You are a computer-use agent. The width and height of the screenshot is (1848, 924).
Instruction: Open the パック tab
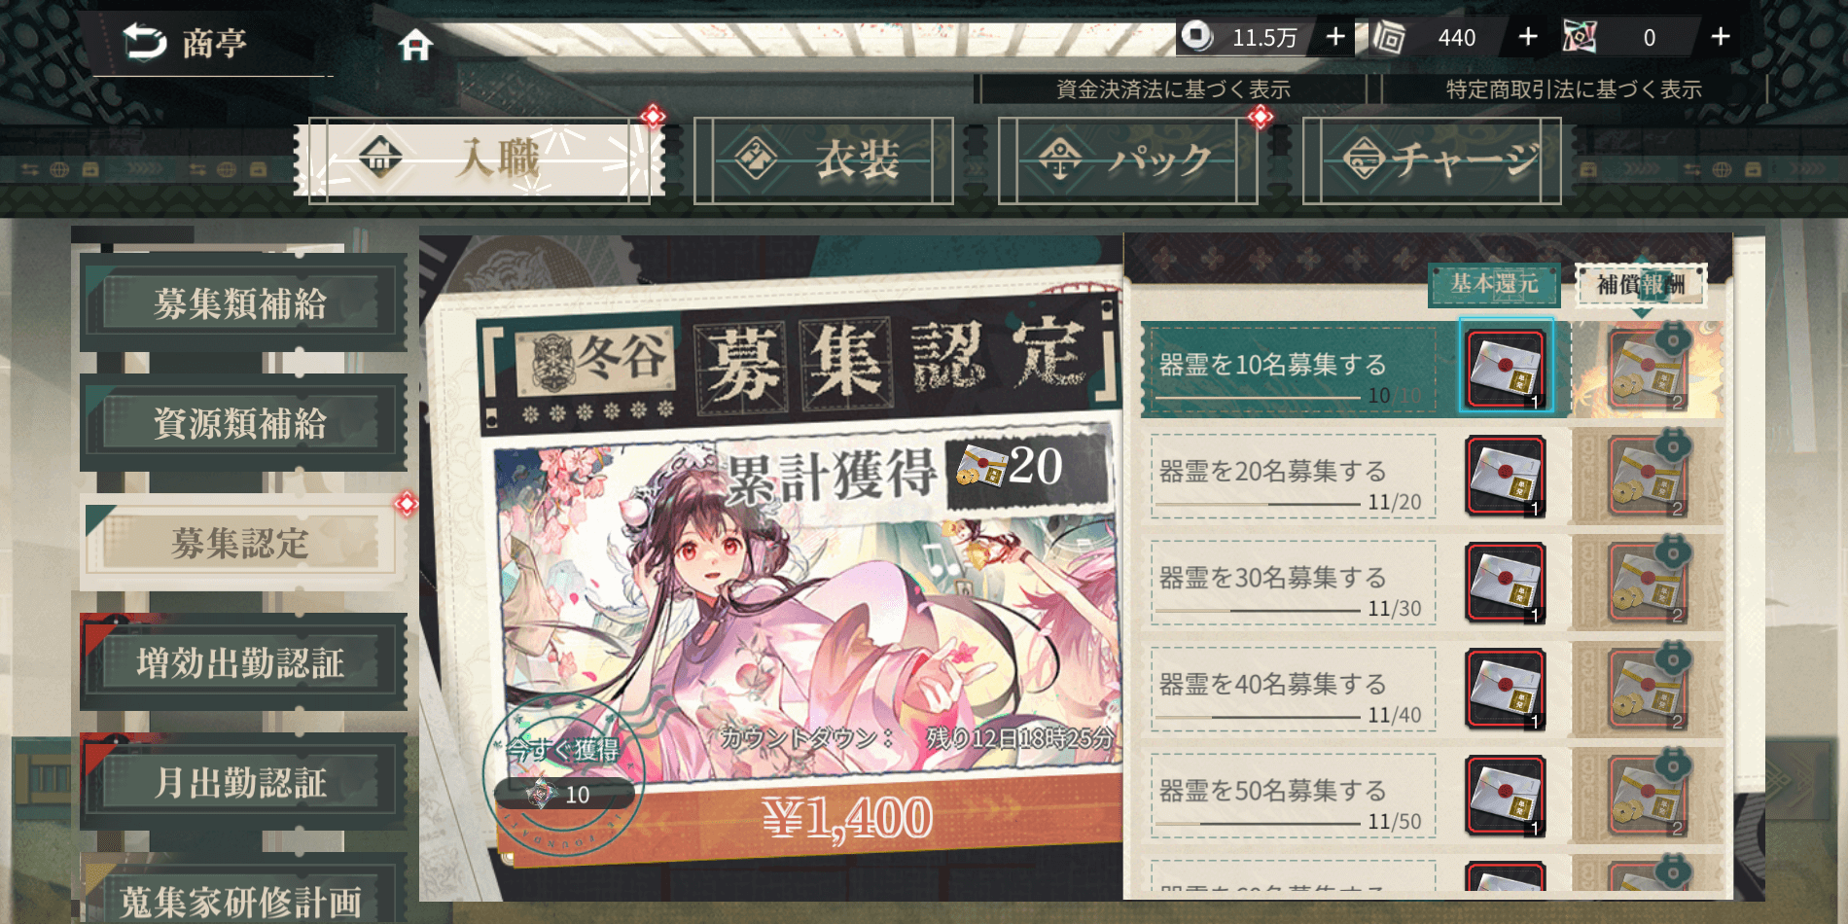coord(1127,160)
